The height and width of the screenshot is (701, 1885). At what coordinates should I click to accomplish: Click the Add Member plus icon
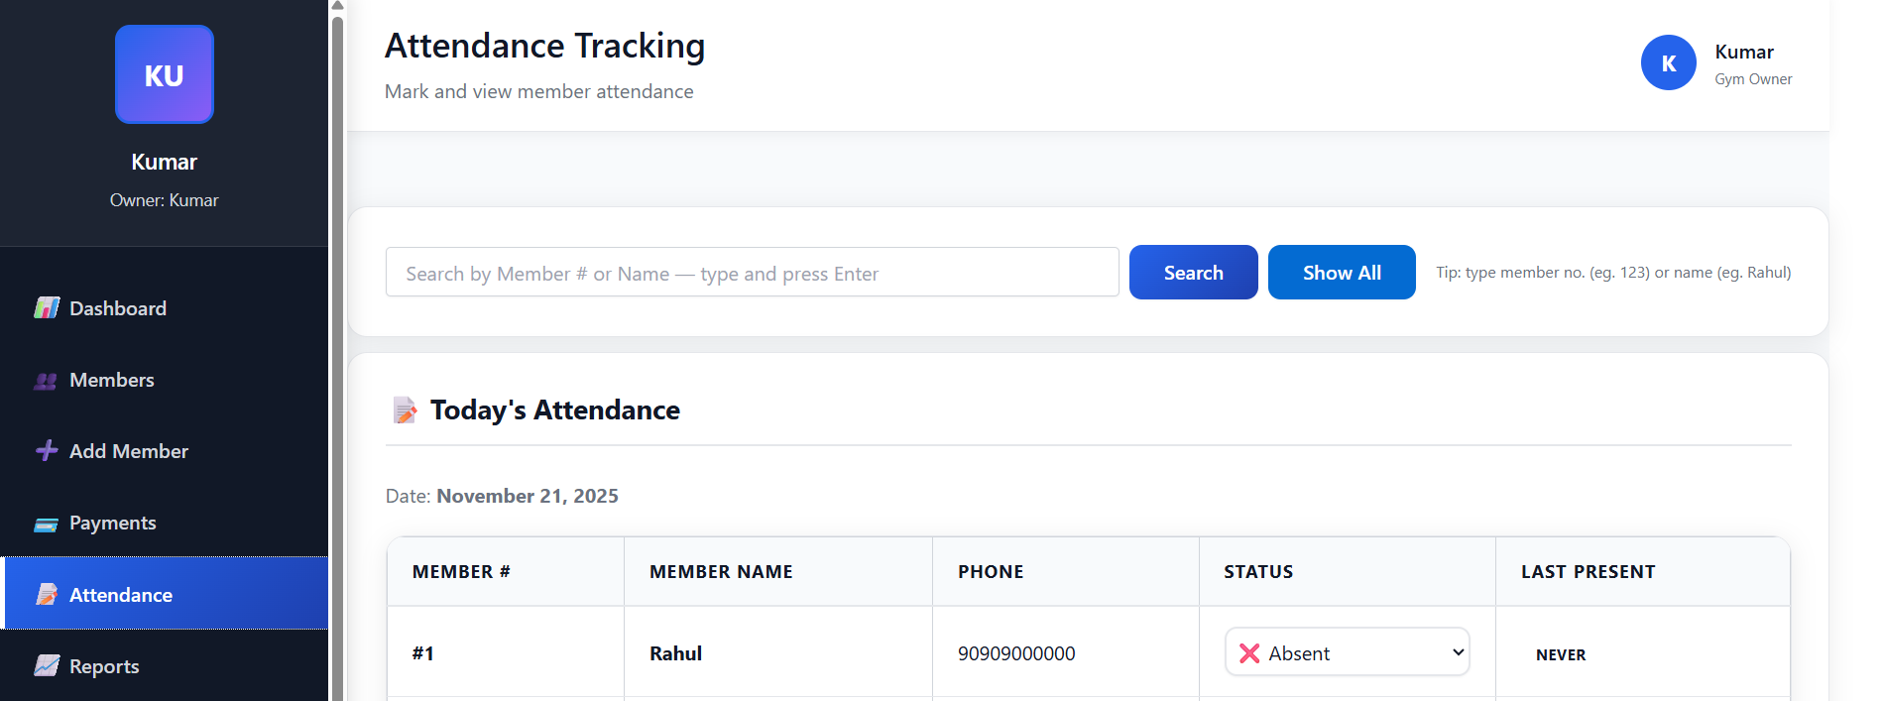(47, 451)
